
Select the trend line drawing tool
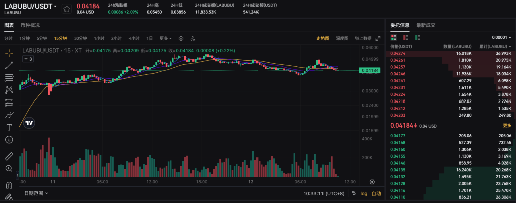(9, 65)
